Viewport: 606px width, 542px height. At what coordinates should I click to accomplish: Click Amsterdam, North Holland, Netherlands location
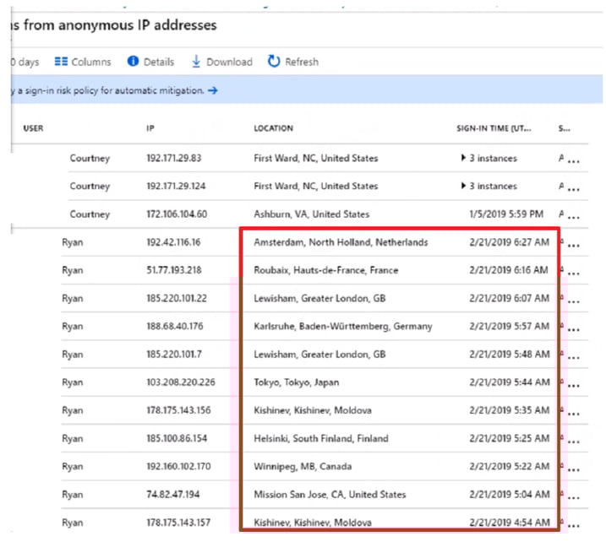coord(341,242)
